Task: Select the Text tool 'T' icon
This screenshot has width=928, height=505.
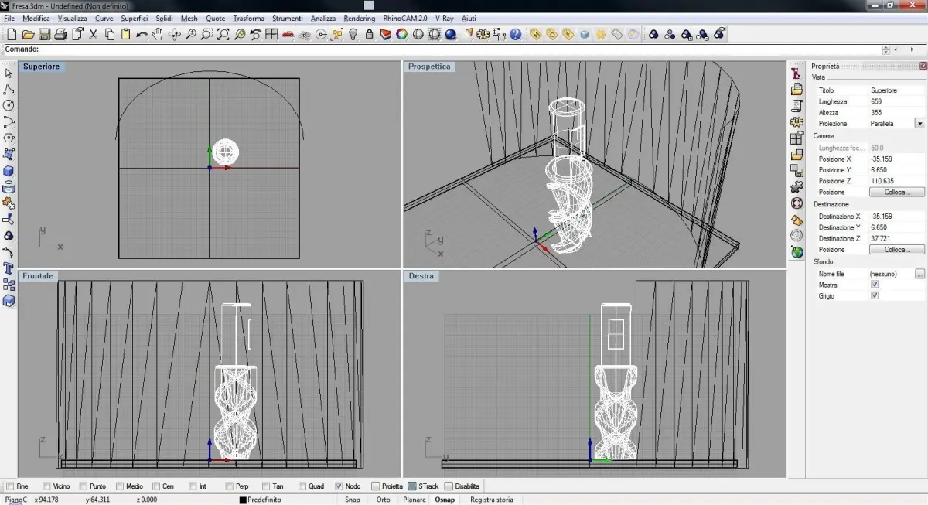Action: pos(9,268)
